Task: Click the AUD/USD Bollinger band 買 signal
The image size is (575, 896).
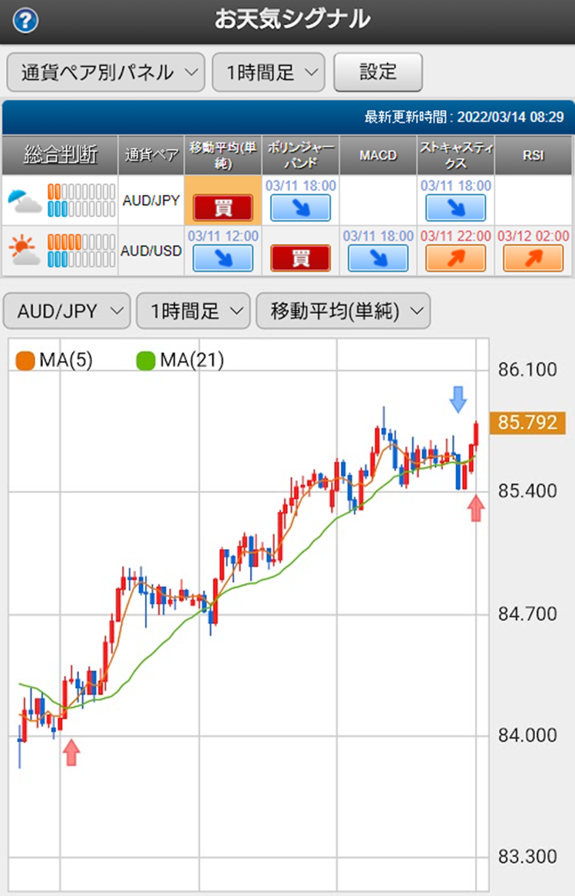Action: (x=301, y=258)
